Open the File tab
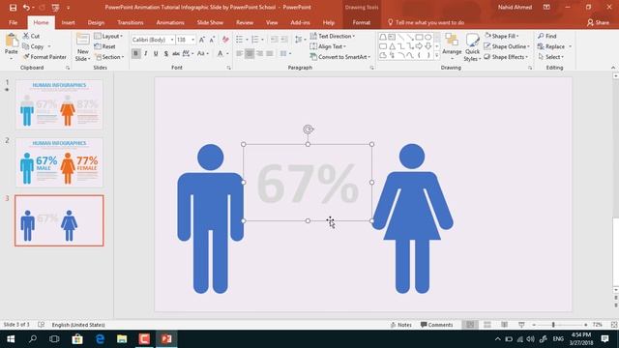Image resolution: width=619 pixels, height=348 pixels. coord(13,22)
